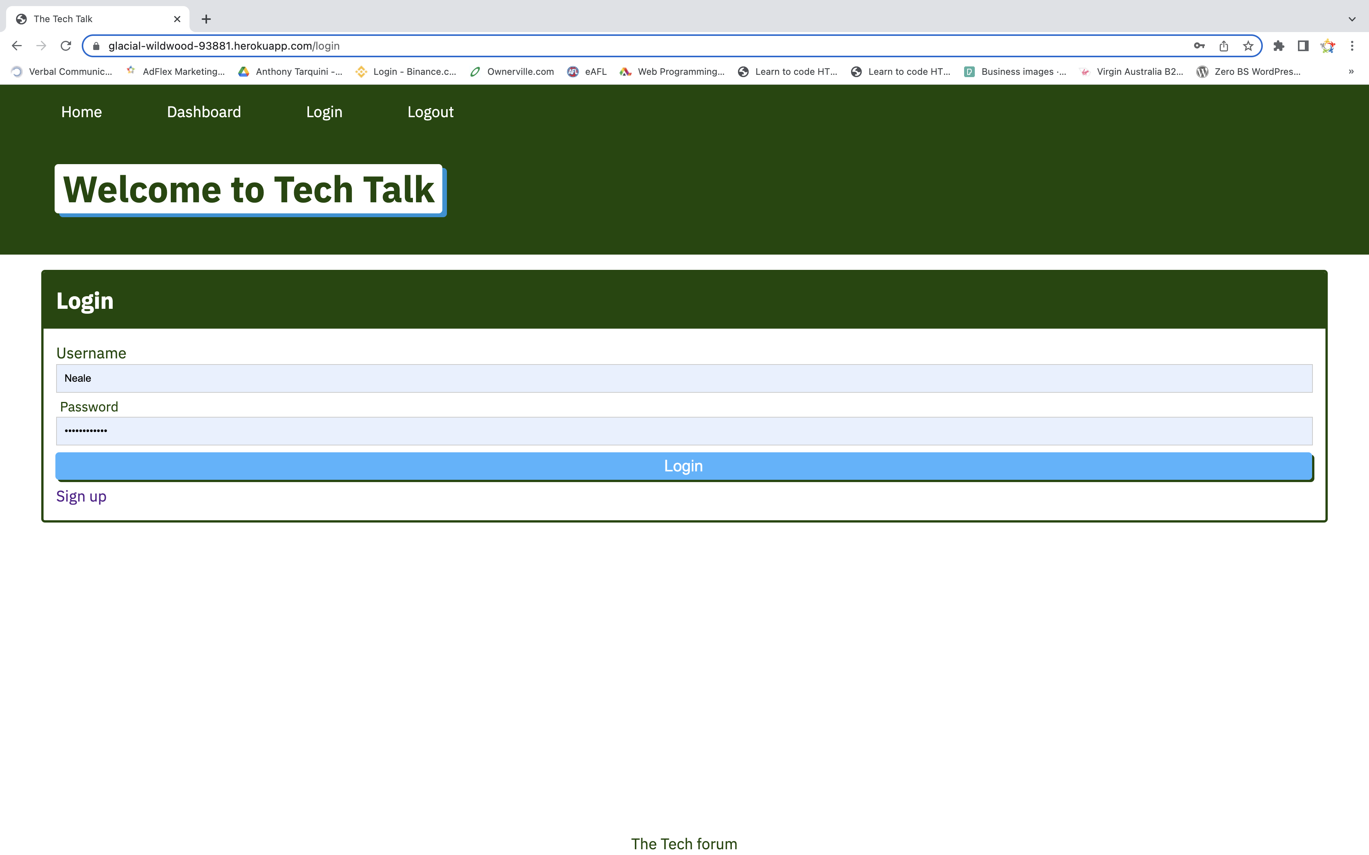Click the Welcome to Tech Talk heading
The image size is (1369, 855).
coord(248,189)
